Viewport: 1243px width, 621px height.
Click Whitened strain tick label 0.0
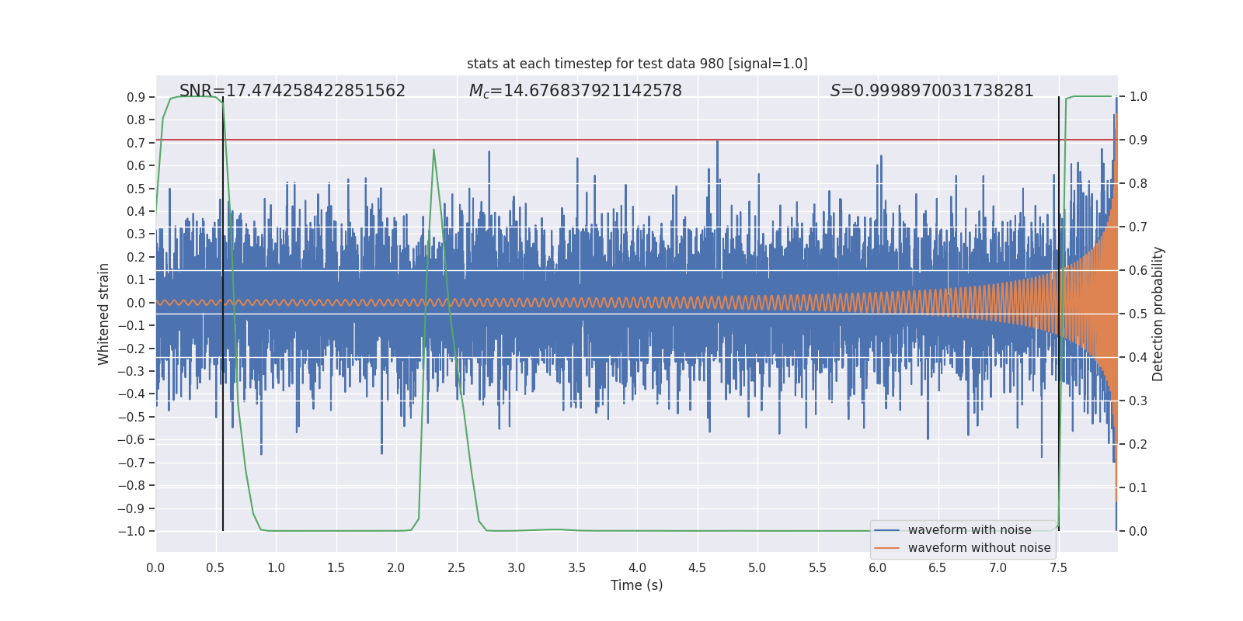click(137, 303)
